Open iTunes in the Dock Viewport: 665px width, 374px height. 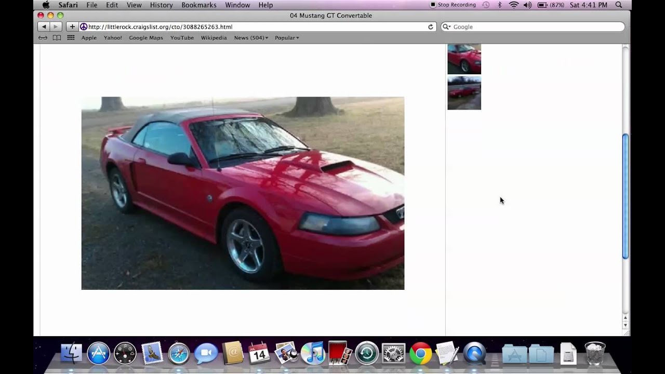coord(313,354)
